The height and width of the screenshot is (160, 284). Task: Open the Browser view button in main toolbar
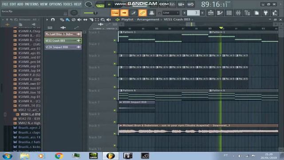pyautogui.click(x=248, y=13)
